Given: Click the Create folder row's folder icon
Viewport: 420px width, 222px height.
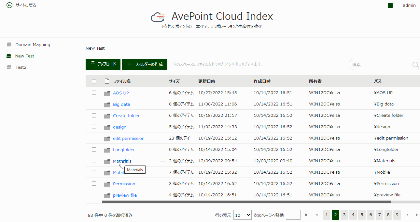Looking at the screenshot, I should (x=107, y=116).
